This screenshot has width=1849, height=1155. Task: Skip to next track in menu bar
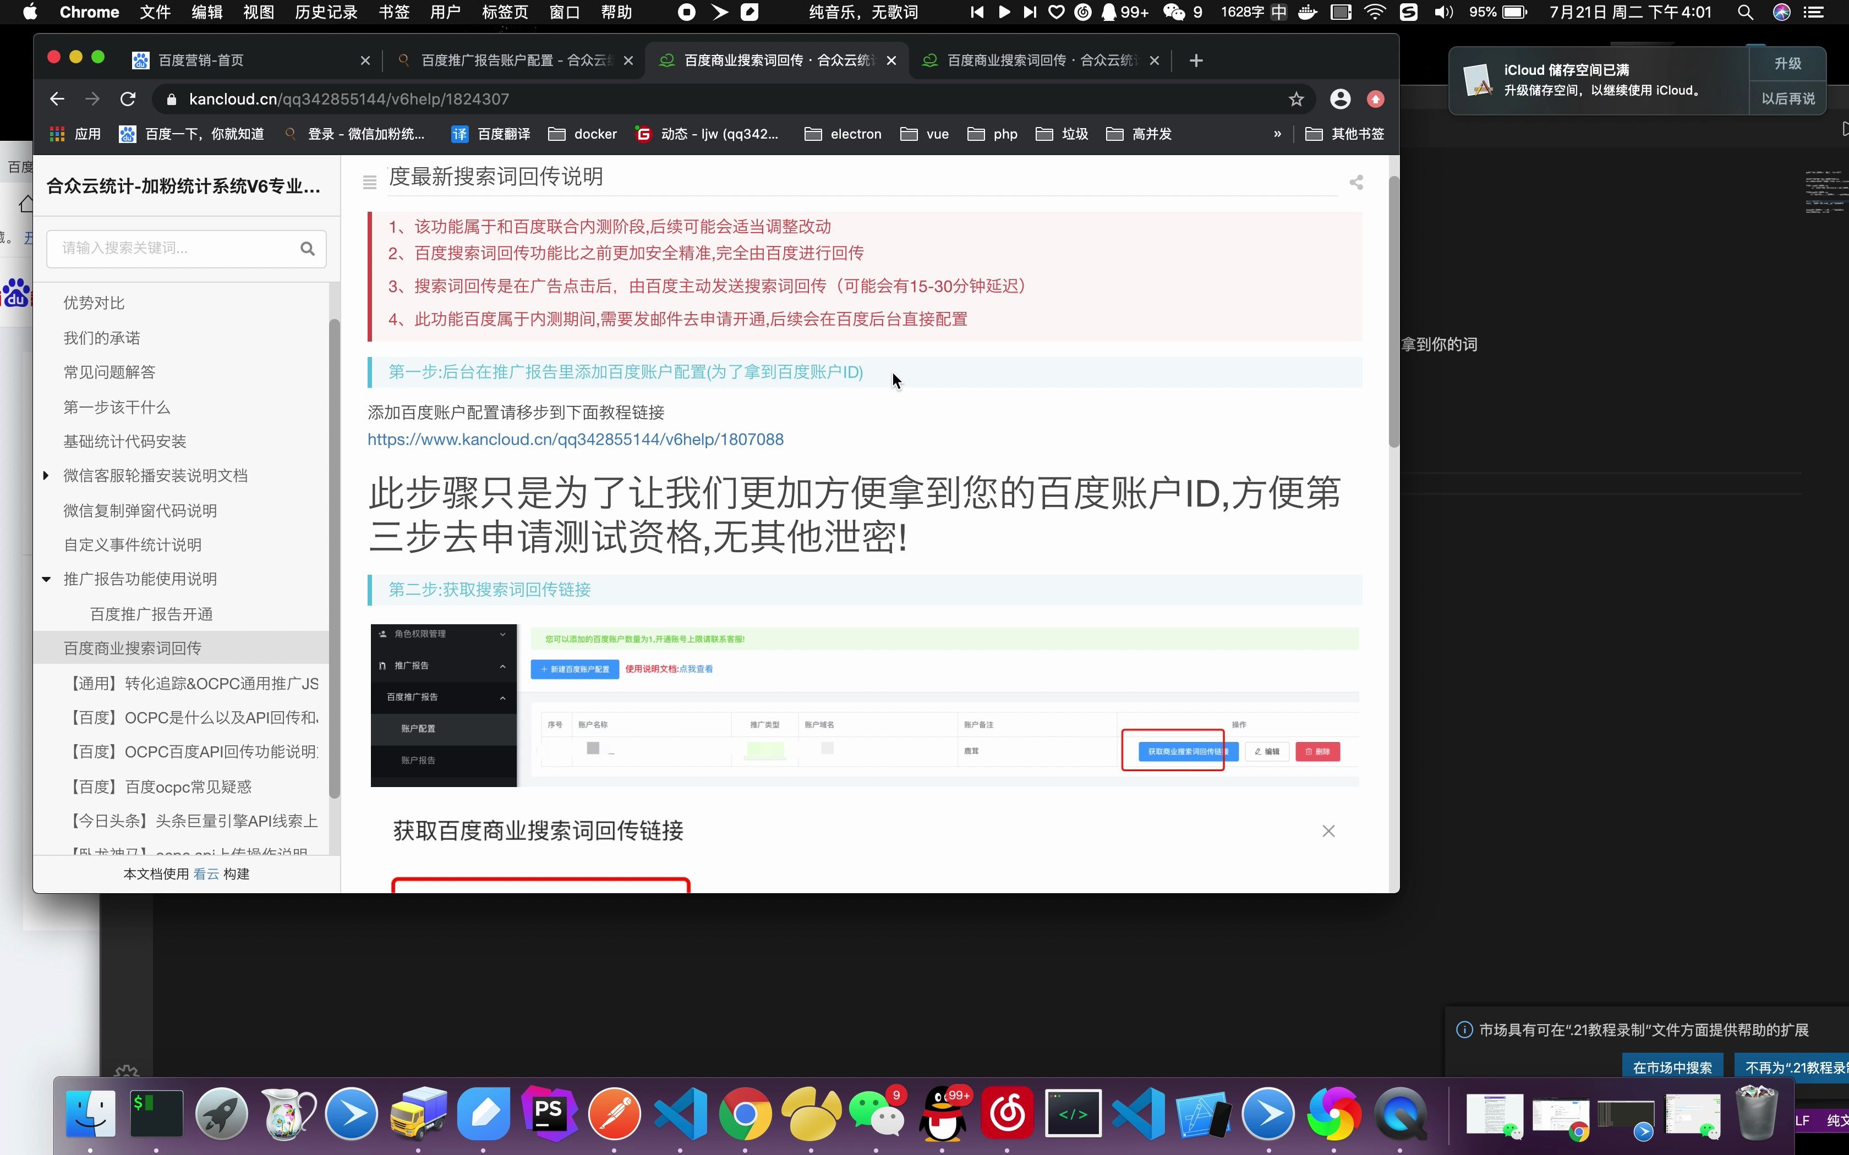(x=1030, y=12)
